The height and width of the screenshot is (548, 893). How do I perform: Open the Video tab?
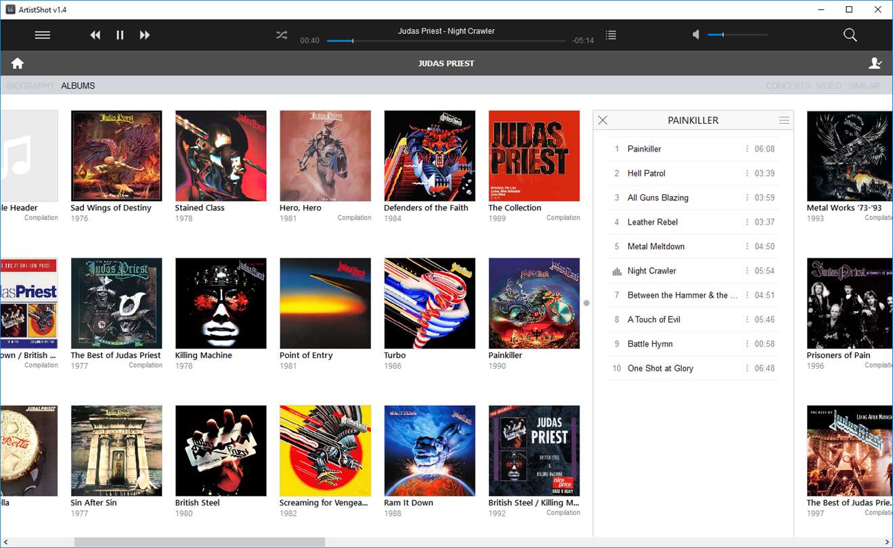[829, 86]
